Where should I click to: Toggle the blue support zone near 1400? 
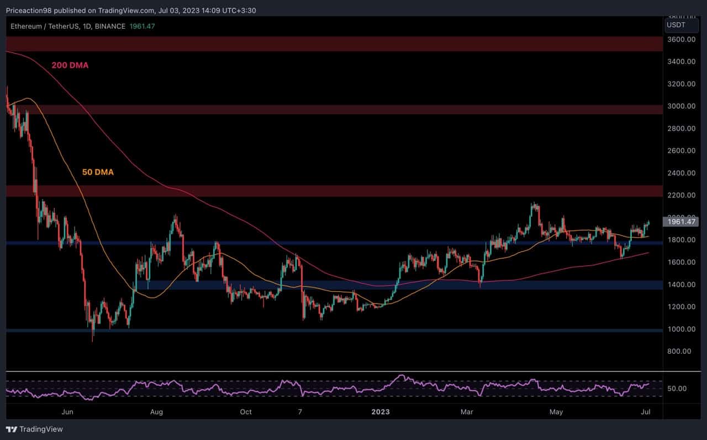331,285
